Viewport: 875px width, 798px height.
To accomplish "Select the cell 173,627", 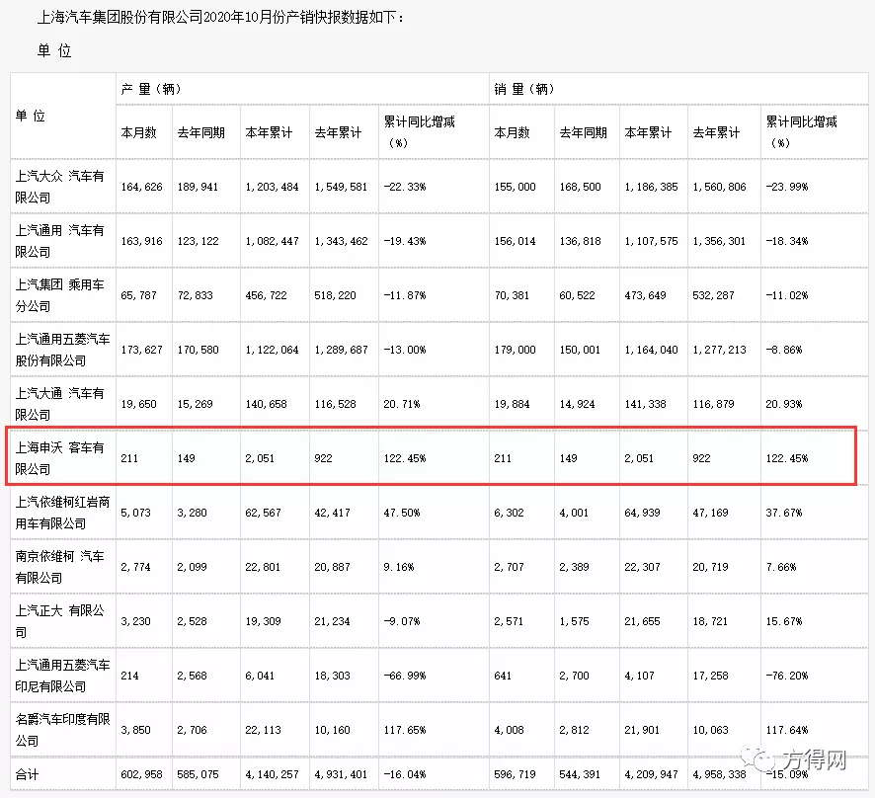I will 142,350.
